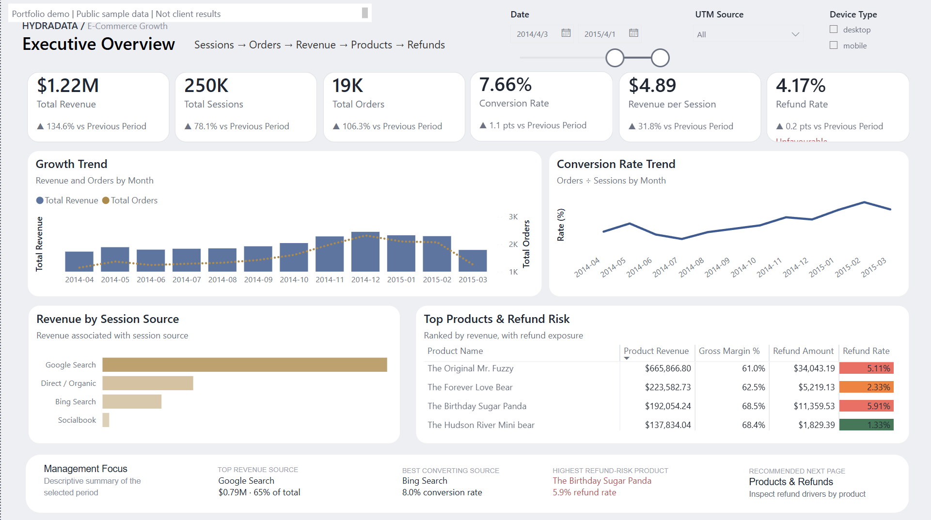Select The Birthday Sugar Panda table row name
Viewport: 931px width, 520px height.
pyautogui.click(x=477, y=406)
